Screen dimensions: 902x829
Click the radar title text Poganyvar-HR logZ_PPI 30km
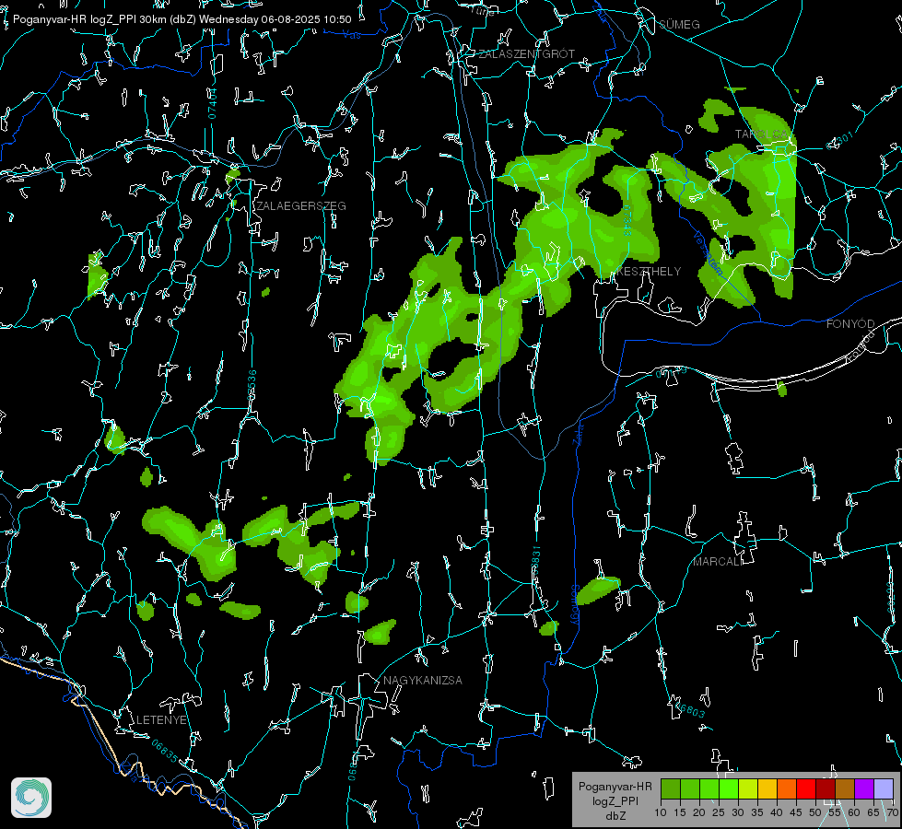pos(88,19)
